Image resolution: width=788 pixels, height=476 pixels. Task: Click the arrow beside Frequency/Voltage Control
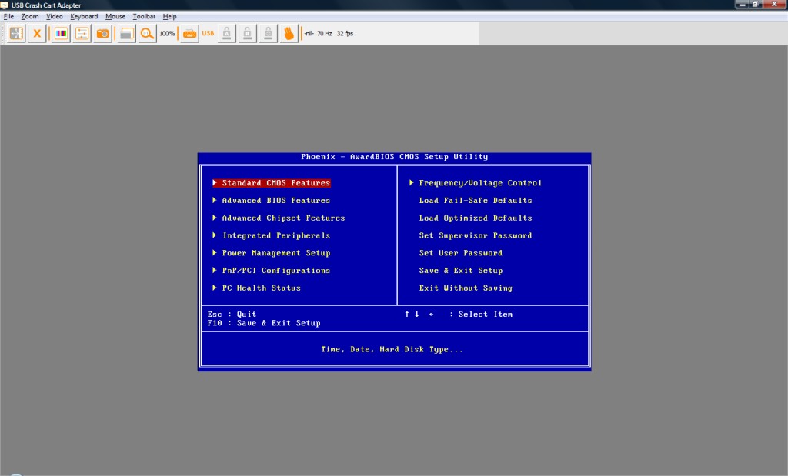(x=412, y=183)
